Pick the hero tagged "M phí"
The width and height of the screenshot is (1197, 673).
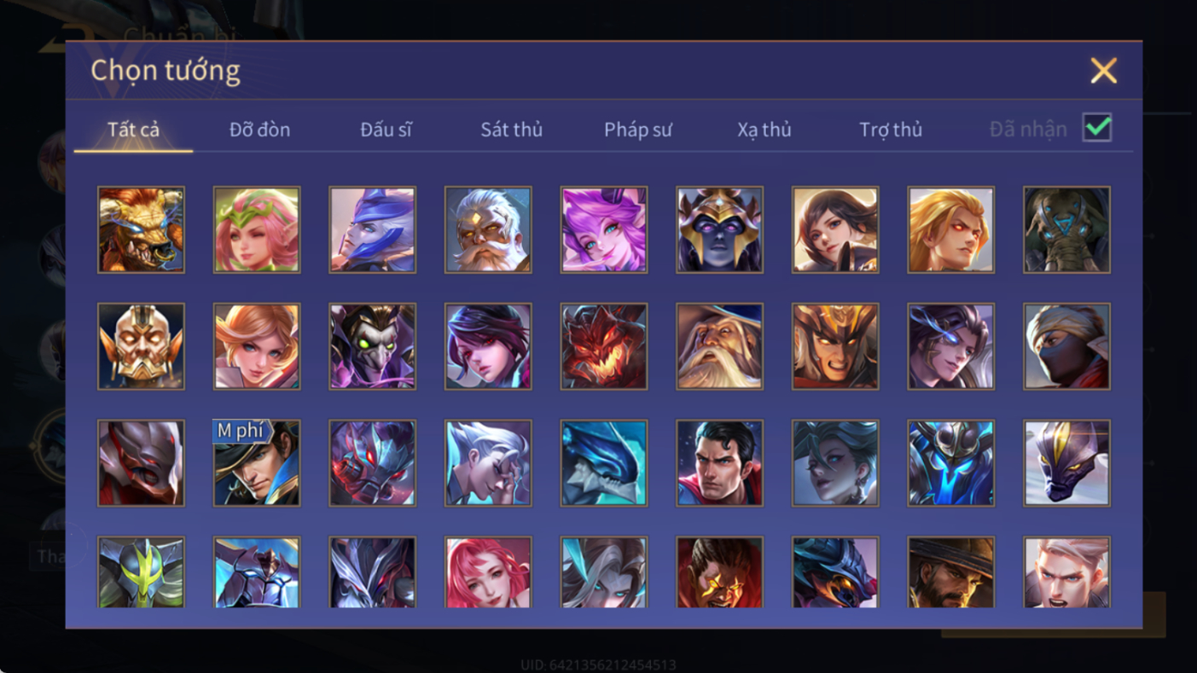[257, 463]
